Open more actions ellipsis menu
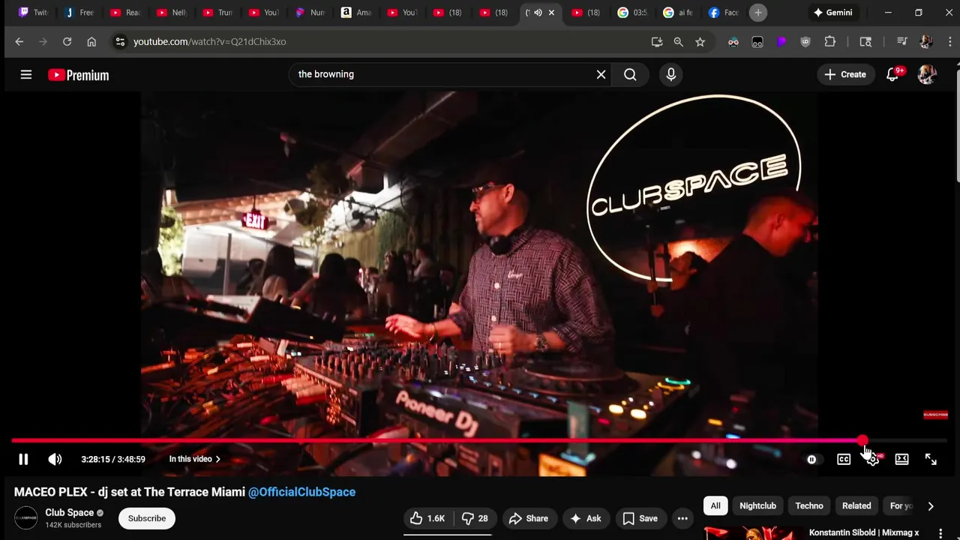Screen dimensions: 960x540 tap(682, 518)
